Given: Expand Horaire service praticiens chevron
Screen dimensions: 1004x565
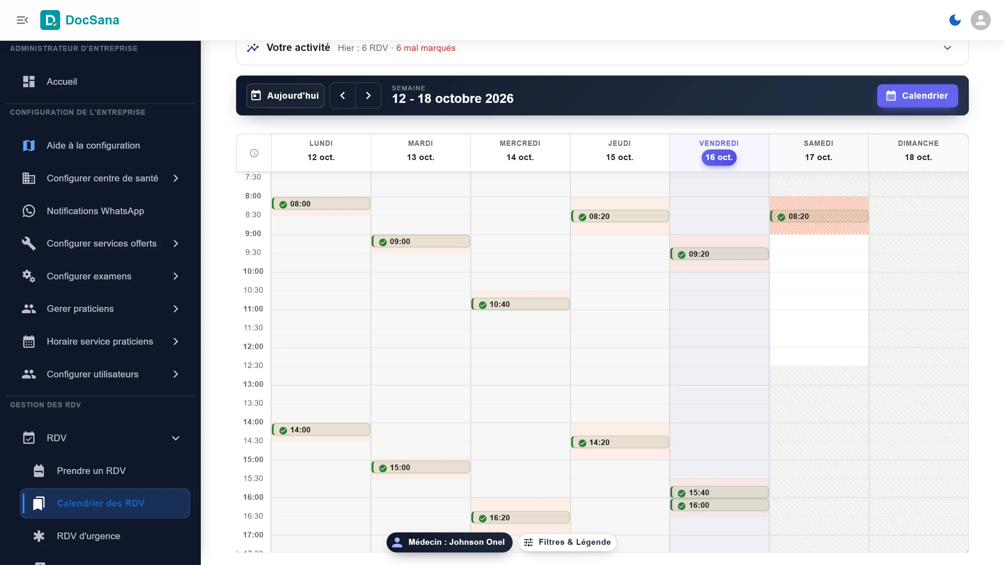Looking at the screenshot, I should click(176, 341).
